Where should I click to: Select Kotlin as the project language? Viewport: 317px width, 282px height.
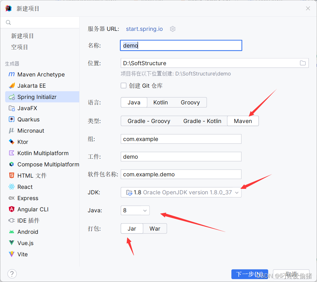click(x=160, y=102)
